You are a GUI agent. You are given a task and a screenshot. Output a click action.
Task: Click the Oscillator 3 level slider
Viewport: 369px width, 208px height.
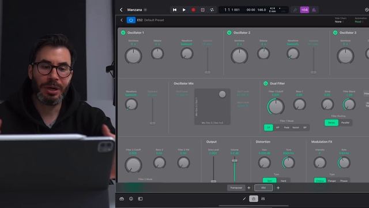point(152,111)
